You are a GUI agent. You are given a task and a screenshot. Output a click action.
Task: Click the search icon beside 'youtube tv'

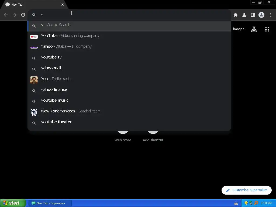pos(34,58)
